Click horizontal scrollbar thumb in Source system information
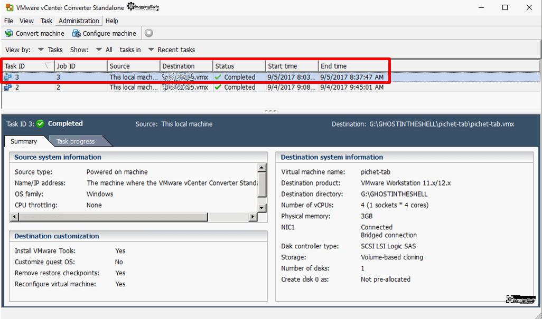This screenshot has height=319, width=542. click(114, 217)
